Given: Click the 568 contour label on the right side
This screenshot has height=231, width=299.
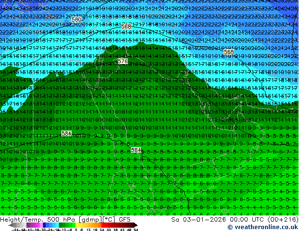Looking at the screenshot, I should 229,52.
